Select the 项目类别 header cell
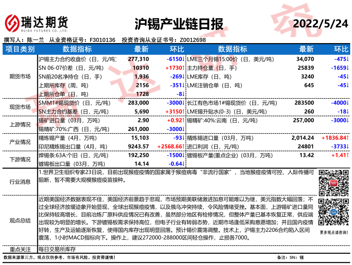Image resolution: width=352 pixels, height=265 pixels. click(20, 49)
